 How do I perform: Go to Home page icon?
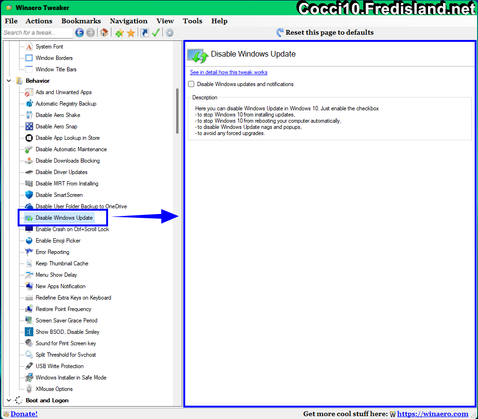[x=104, y=33]
